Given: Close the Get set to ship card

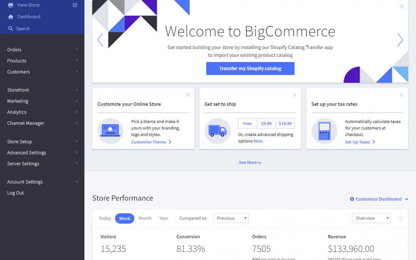Looking at the screenshot, I should [x=295, y=95].
